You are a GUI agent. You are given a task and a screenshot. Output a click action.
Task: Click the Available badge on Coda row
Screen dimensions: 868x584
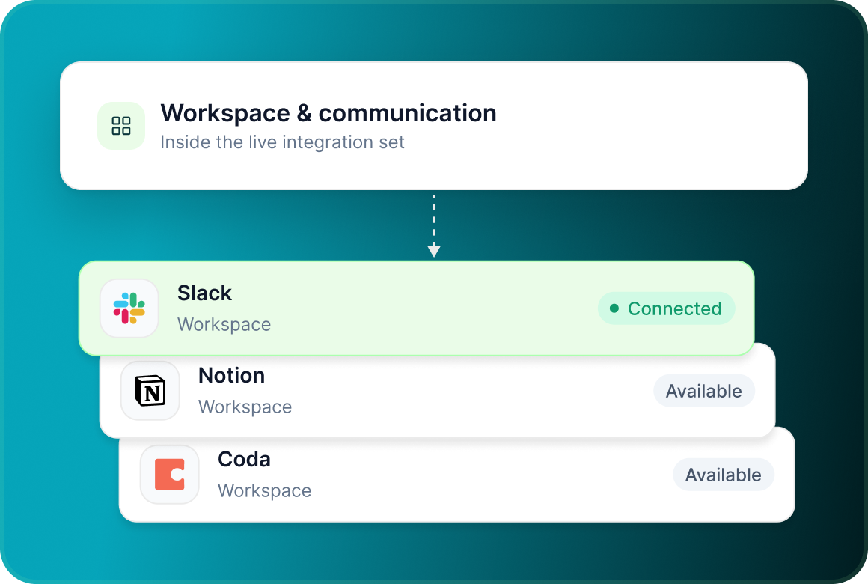point(724,474)
